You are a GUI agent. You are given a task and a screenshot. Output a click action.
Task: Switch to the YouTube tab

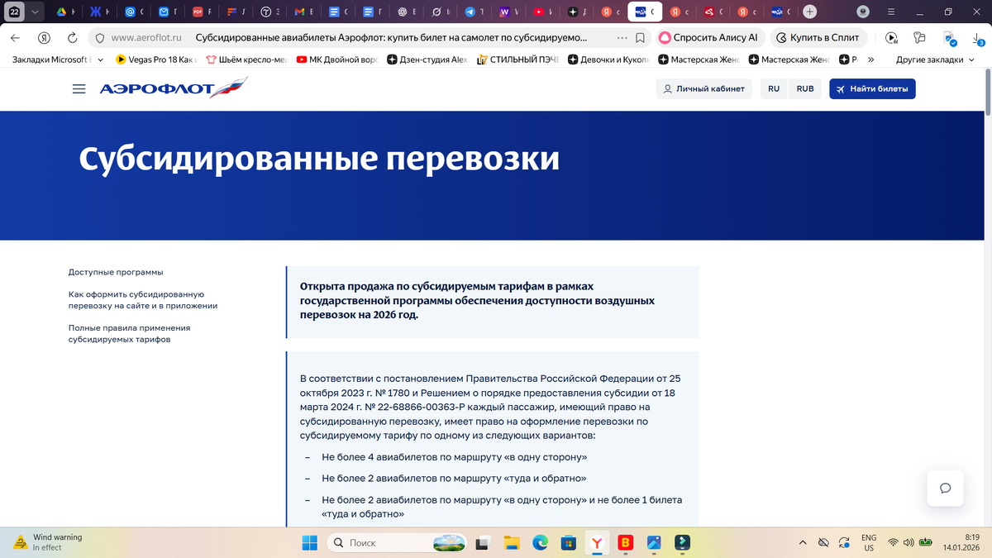(544, 12)
